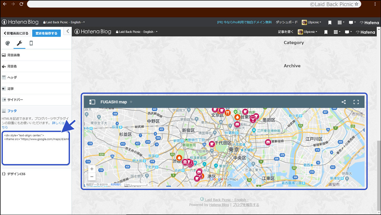View FUGASHI map in fullscreen
The width and height of the screenshot is (381, 215).
tap(356, 102)
